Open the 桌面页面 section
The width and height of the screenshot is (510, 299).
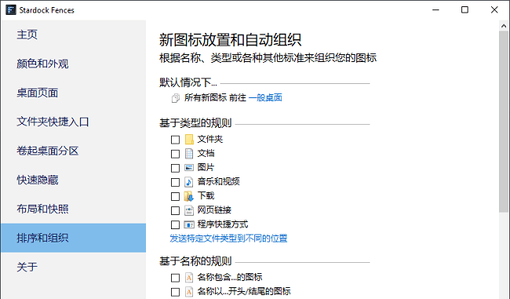coord(74,93)
